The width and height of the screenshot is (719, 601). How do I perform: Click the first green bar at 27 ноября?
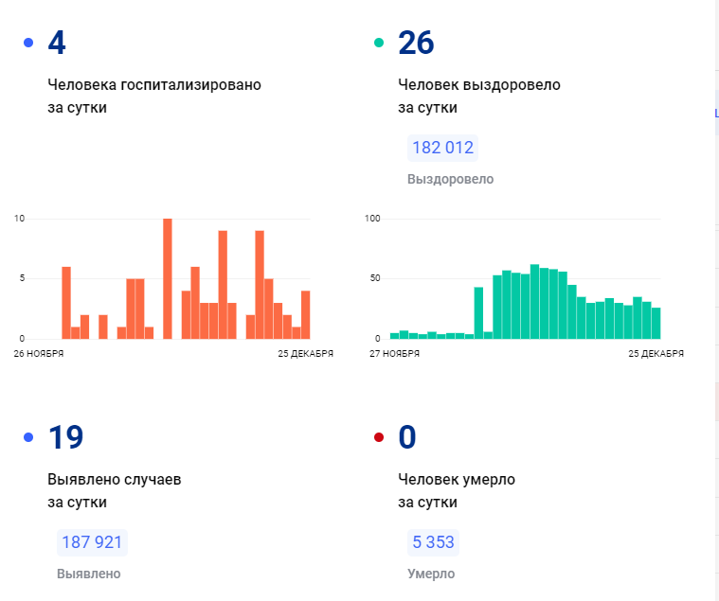[395, 335]
